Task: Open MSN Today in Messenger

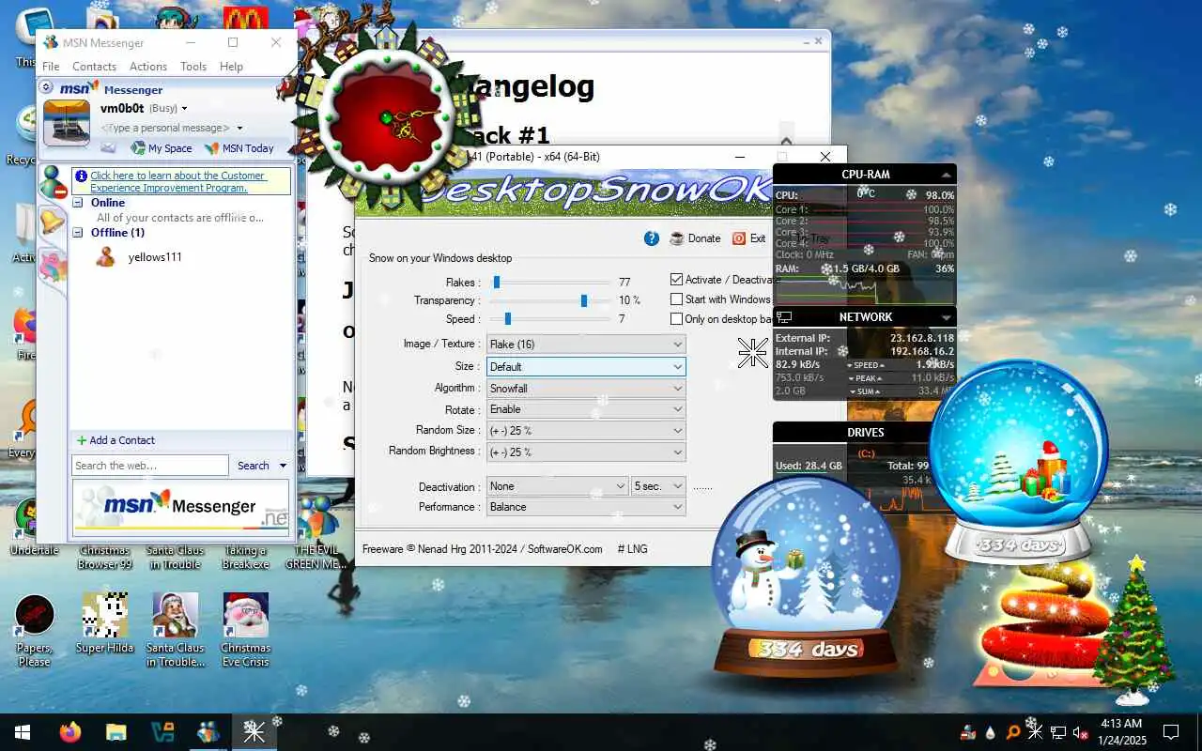Action: click(x=239, y=148)
